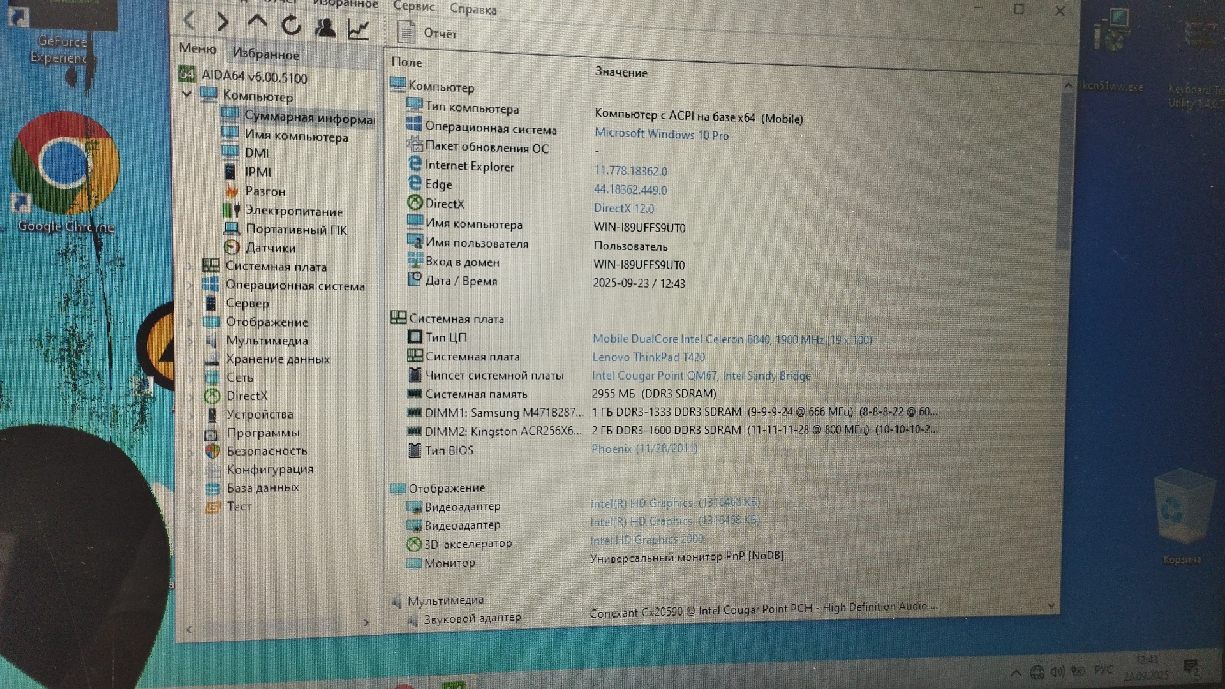Click the Back navigation arrow
The image size is (1225, 689).
[189, 20]
